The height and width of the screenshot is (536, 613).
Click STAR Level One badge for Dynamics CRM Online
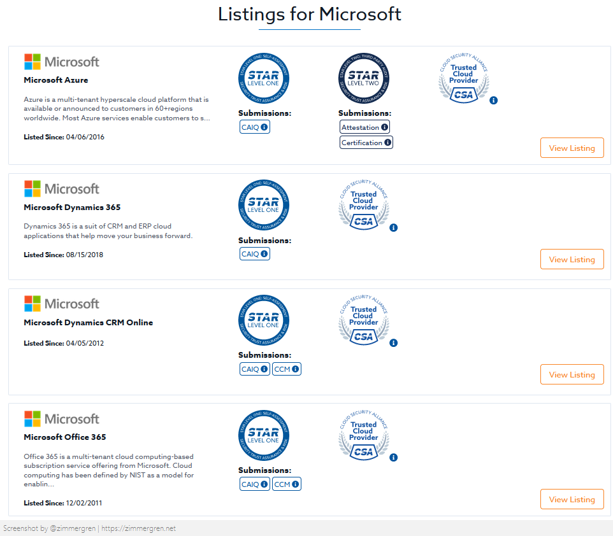point(264,321)
